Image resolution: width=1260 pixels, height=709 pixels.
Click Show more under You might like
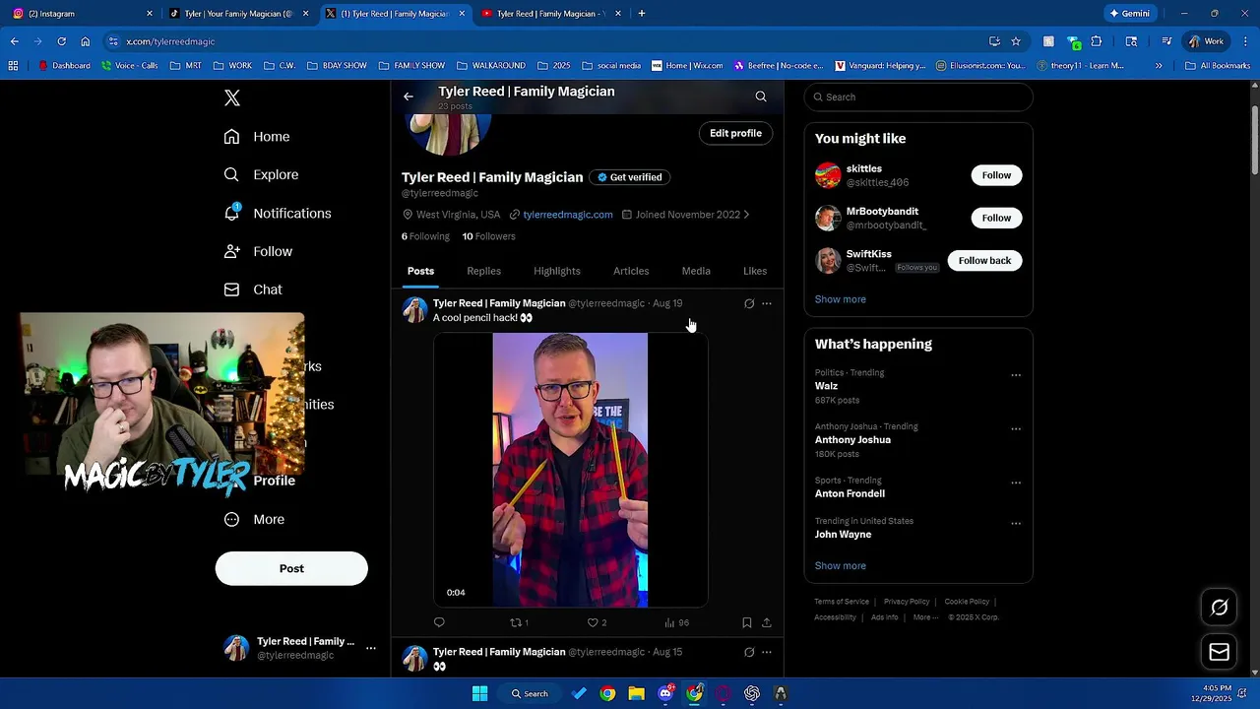tap(841, 299)
